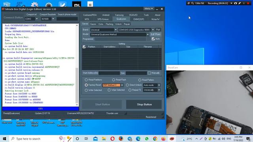
Task: Click the Stop Button
Action: point(144,104)
